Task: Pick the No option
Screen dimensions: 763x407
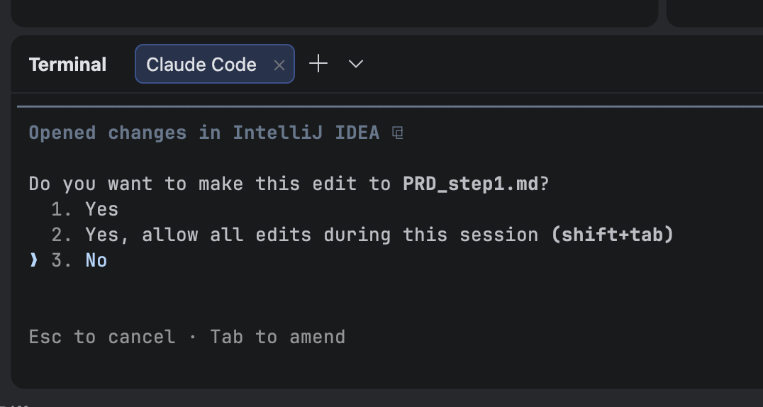Action: coord(96,260)
